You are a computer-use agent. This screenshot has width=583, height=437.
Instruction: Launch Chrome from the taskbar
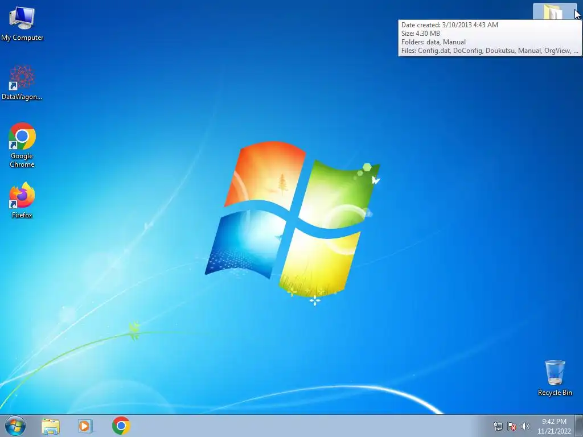pos(121,426)
